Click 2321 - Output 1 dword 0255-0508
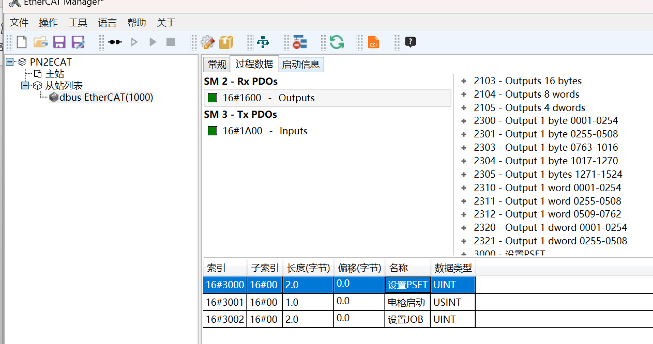Viewport: 653px width, 344px height. 550,241
